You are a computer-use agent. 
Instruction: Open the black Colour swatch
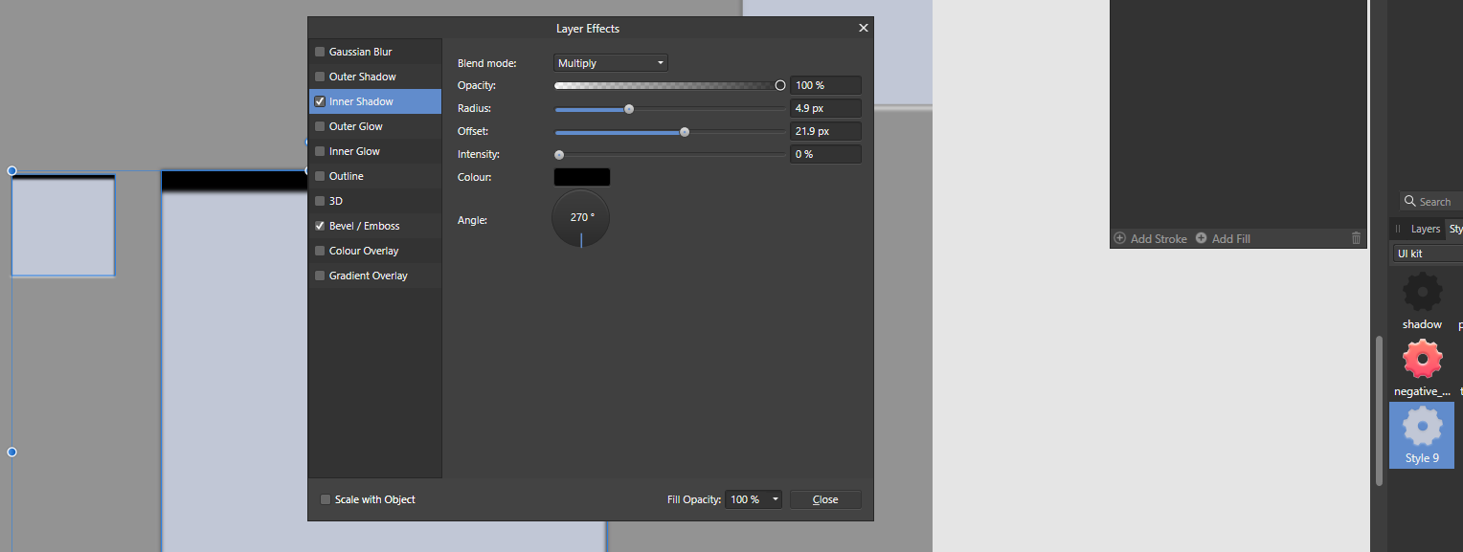coord(582,177)
